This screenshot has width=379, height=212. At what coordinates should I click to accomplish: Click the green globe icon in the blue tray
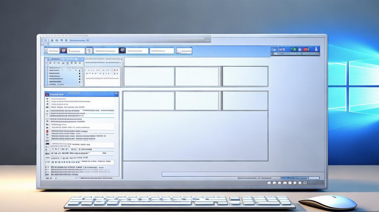tap(294, 49)
